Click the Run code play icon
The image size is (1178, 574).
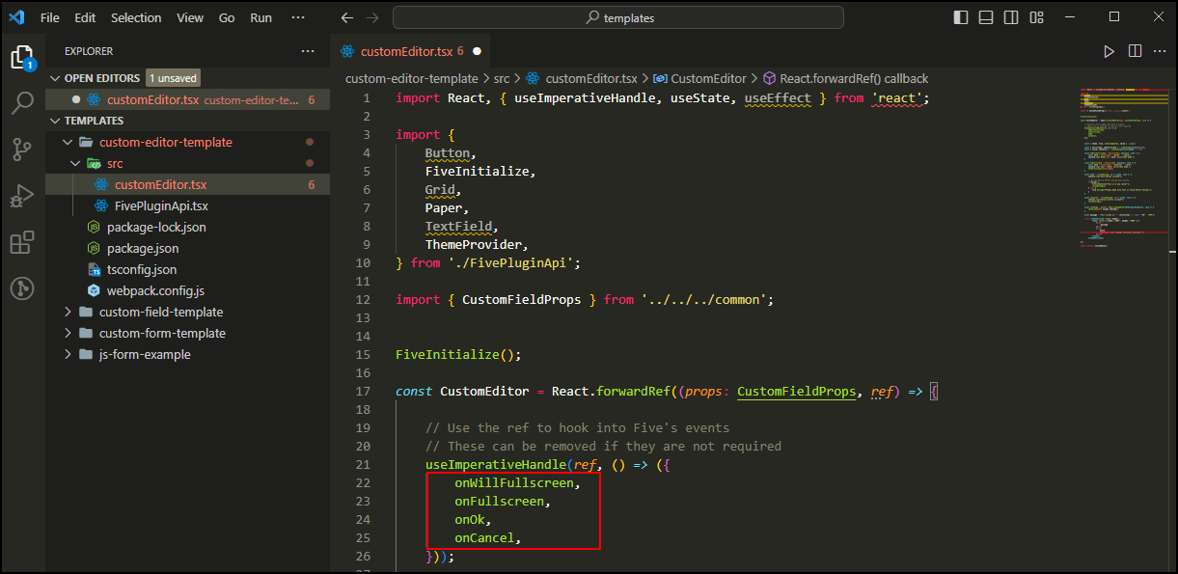pyautogui.click(x=1109, y=51)
